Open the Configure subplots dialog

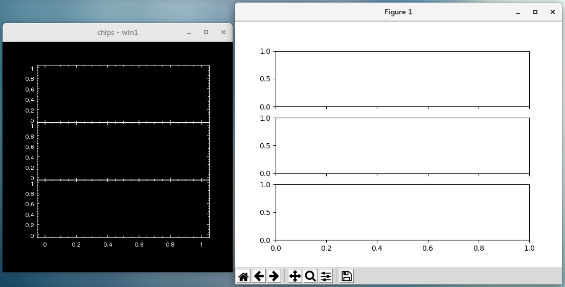click(x=326, y=276)
